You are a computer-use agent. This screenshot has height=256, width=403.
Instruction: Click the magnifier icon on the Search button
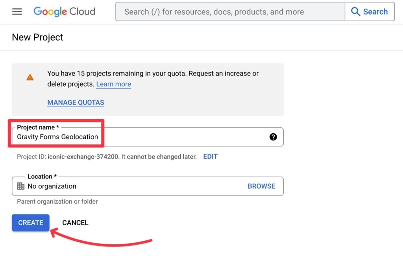(x=355, y=12)
